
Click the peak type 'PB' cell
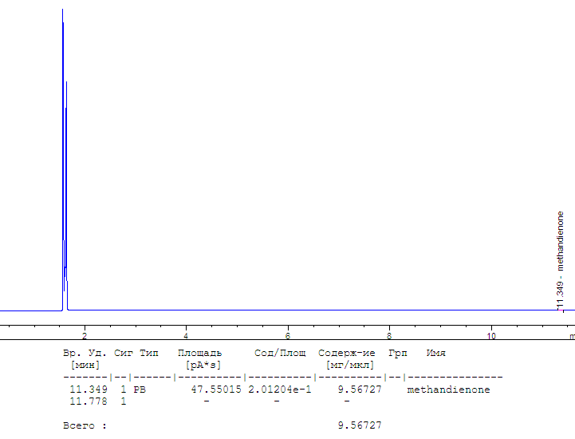pyautogui.click(x=140, y=390)
